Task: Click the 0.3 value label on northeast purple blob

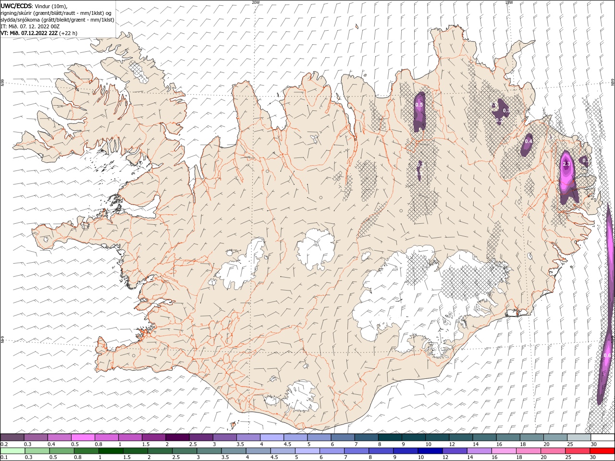Action: [x=506, y=110]
